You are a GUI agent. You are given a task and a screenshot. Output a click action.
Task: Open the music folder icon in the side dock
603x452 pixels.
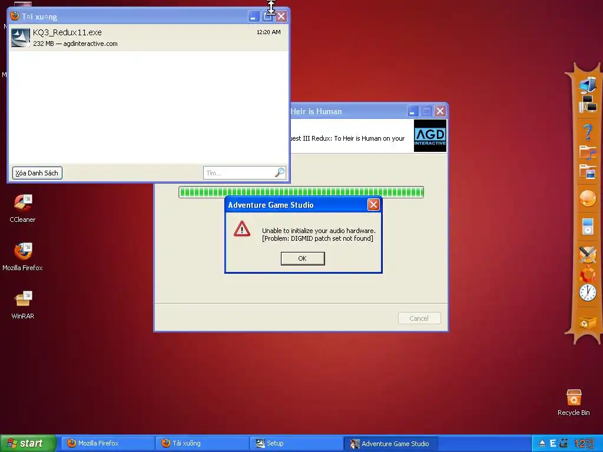click(x=588, y=152)
